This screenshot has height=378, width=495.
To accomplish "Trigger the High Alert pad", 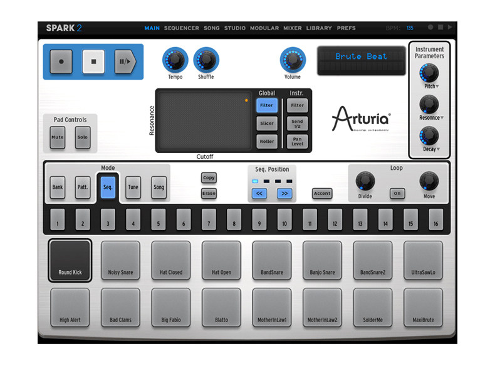I will 70,308.
